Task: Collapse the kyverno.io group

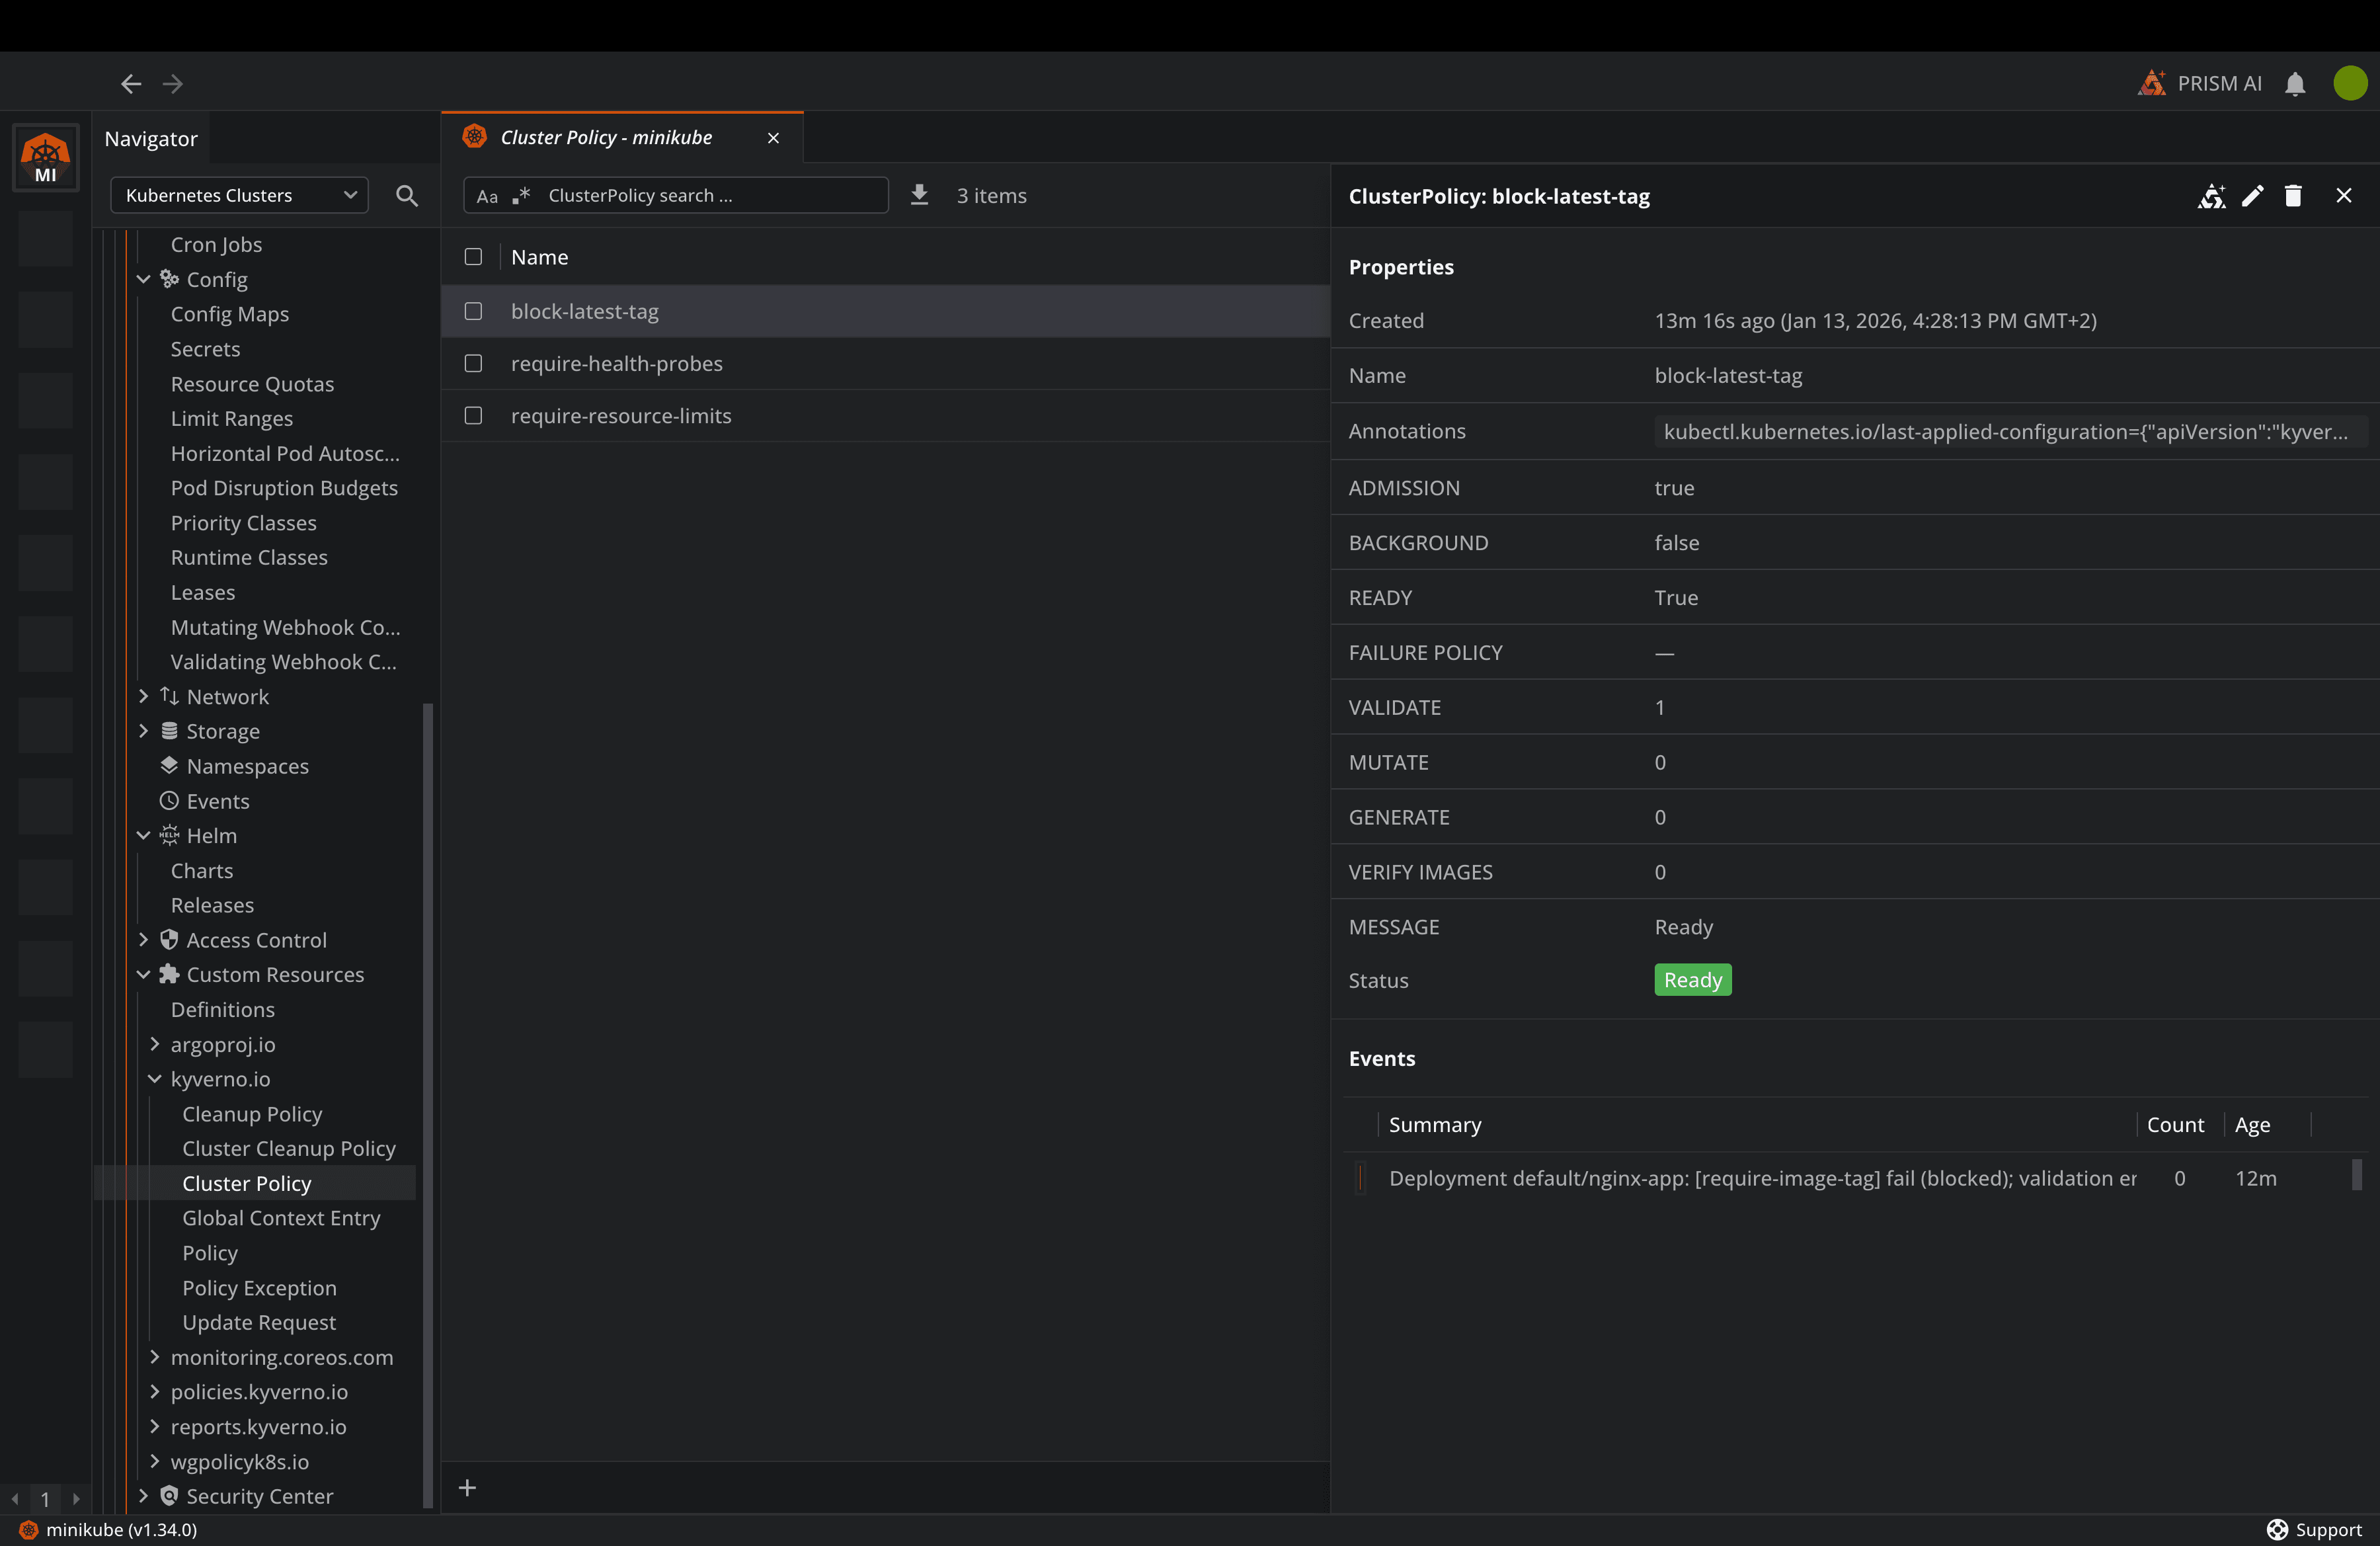Action: (x=156, y=1079)
